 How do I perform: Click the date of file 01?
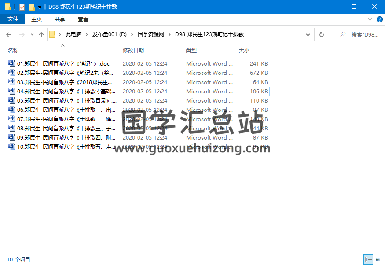(x=145, y=64)
